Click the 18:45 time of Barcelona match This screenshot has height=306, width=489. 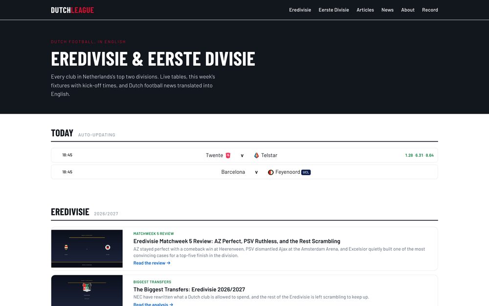(x=67, y=172)
